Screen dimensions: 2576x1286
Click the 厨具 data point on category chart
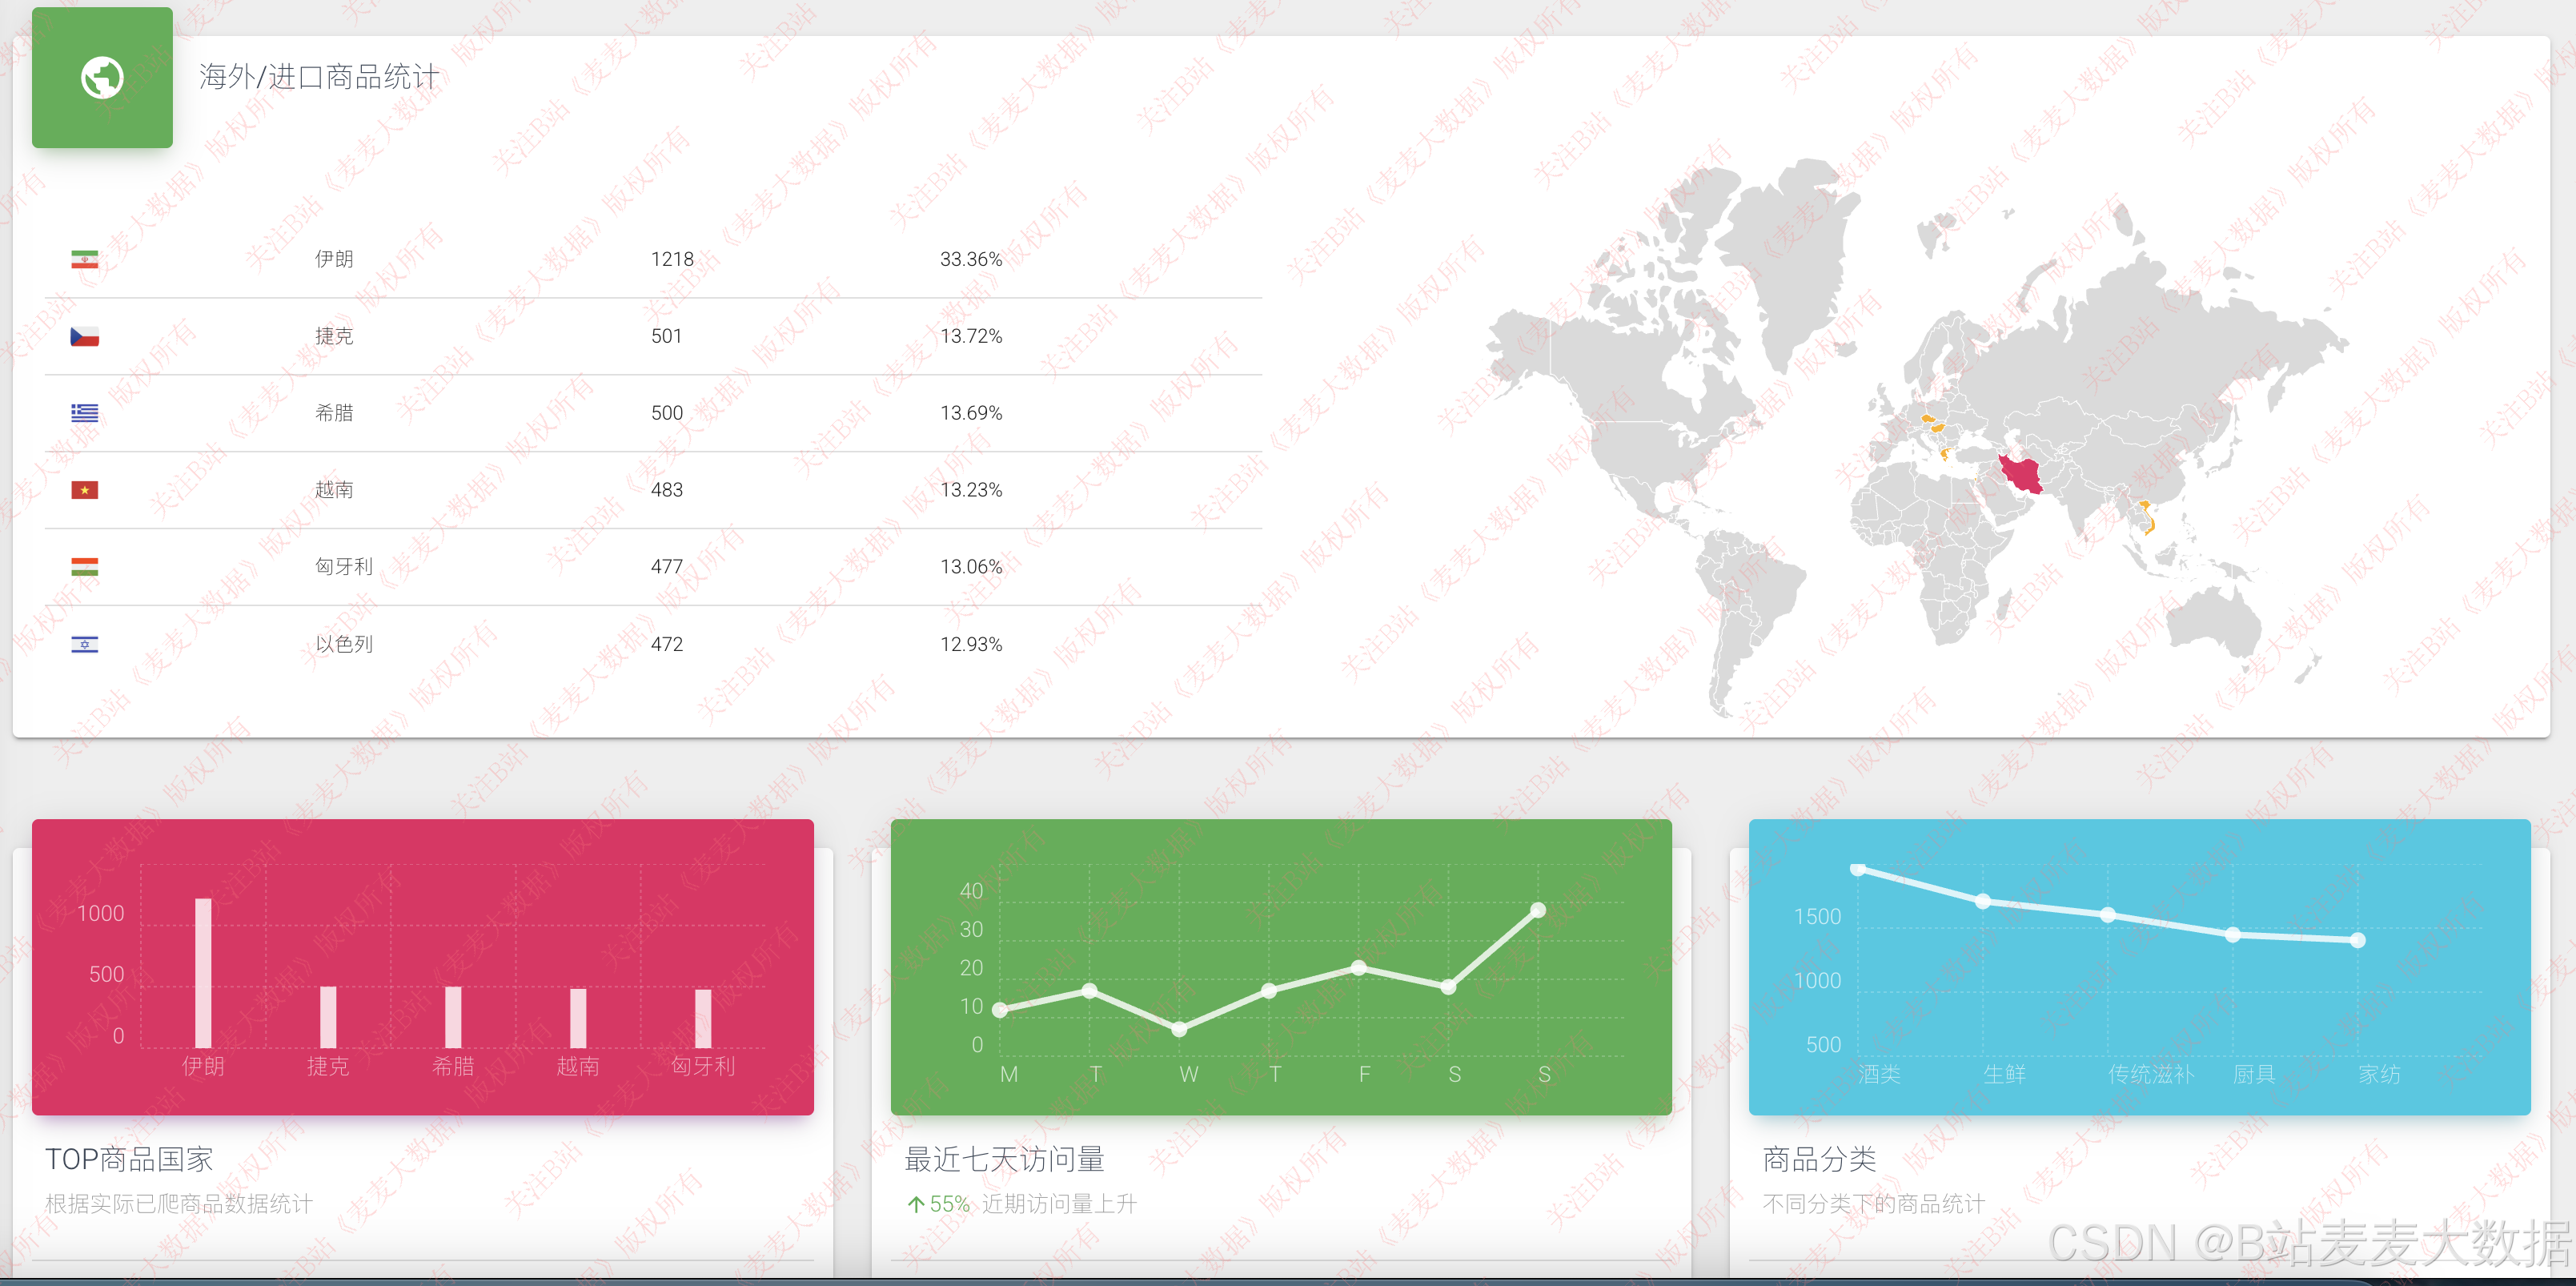click(x=2233, y=934)
